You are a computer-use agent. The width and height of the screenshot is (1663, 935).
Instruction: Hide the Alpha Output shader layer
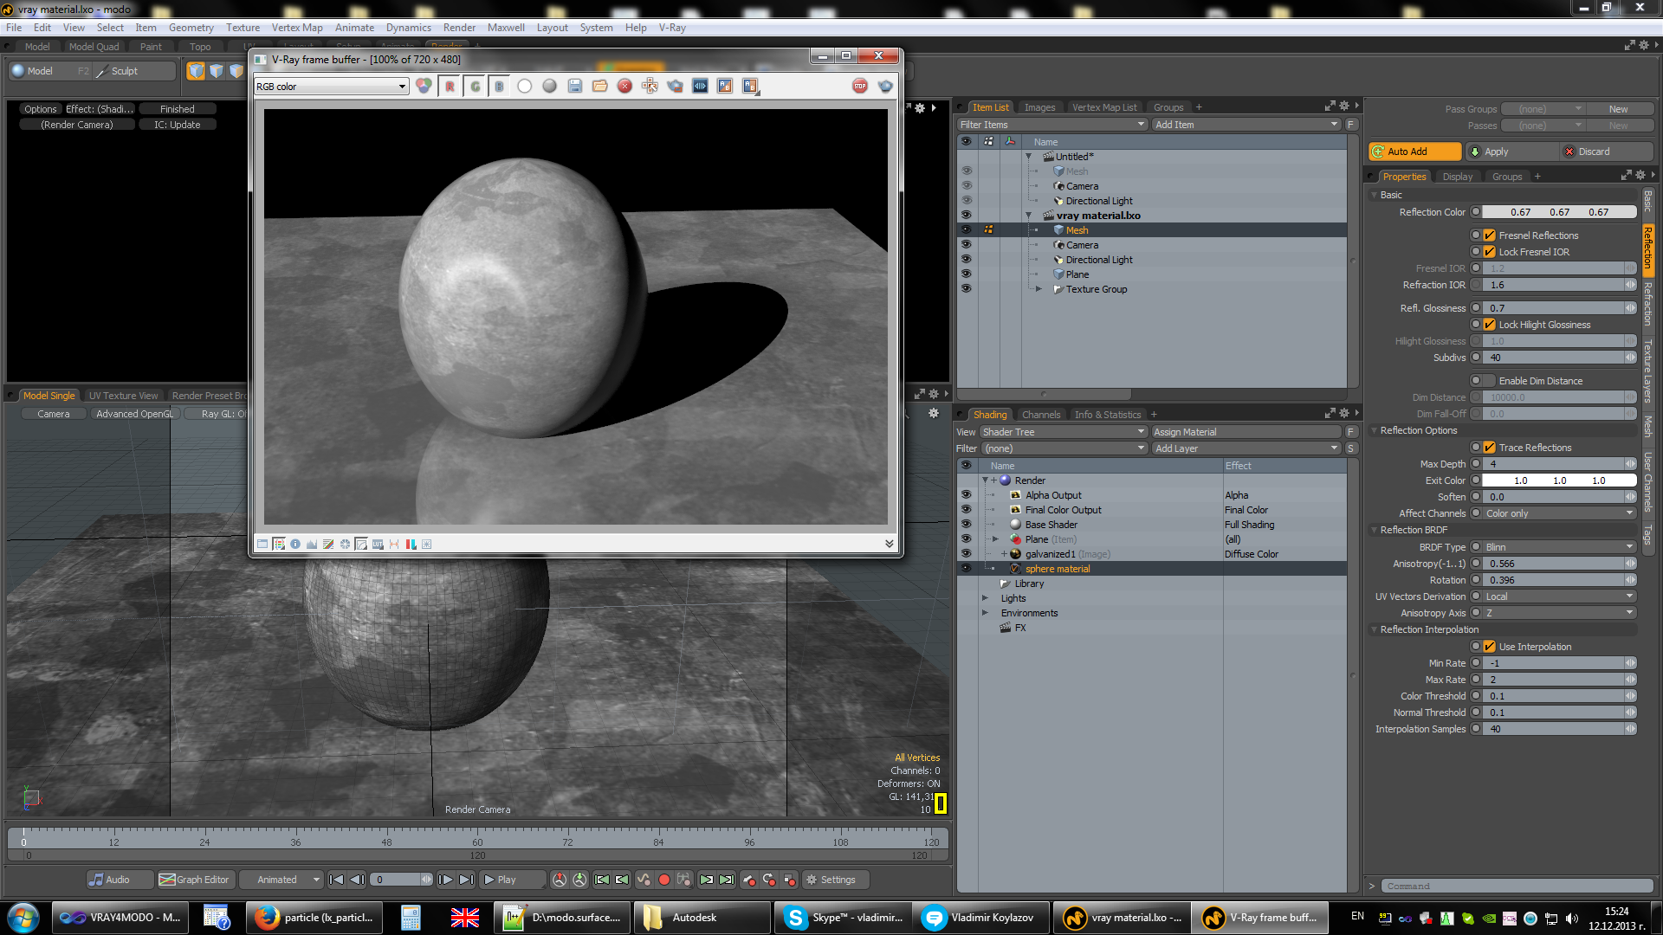click(966, 495)
